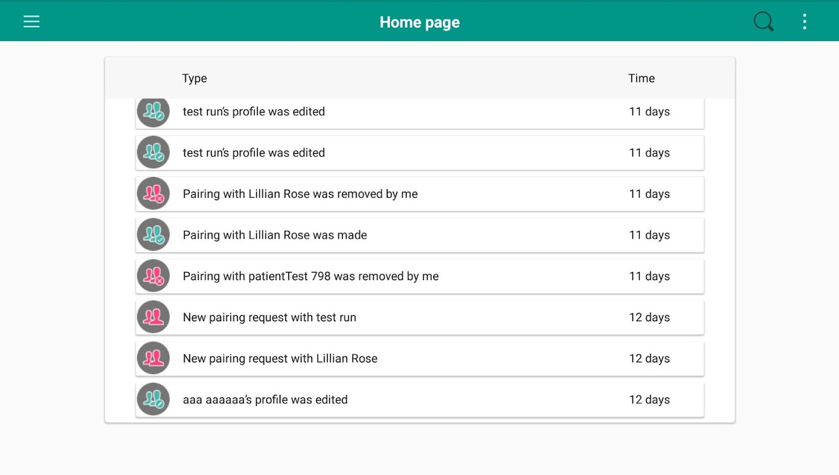Click the removed pairing icon for patientTest 798

tap(153, 276)
